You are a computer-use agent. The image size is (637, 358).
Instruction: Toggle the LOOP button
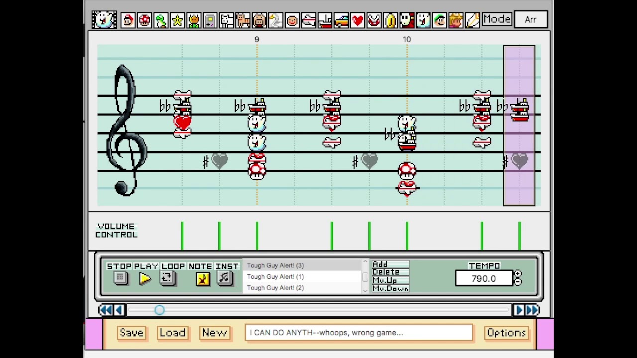tap(168, 278)
